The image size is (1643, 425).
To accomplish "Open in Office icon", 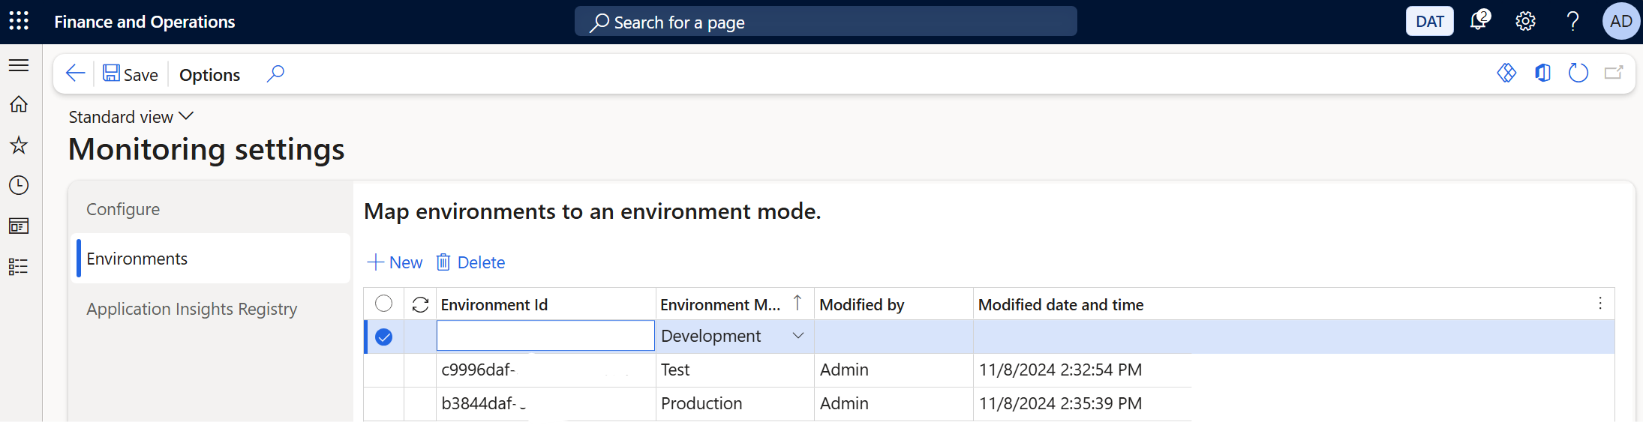I will pyautogui.click(x=1542, y=73).
